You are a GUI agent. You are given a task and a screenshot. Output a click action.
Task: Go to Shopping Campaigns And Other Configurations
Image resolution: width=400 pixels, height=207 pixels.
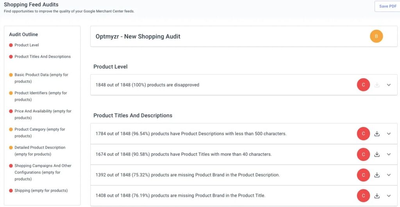43,172
